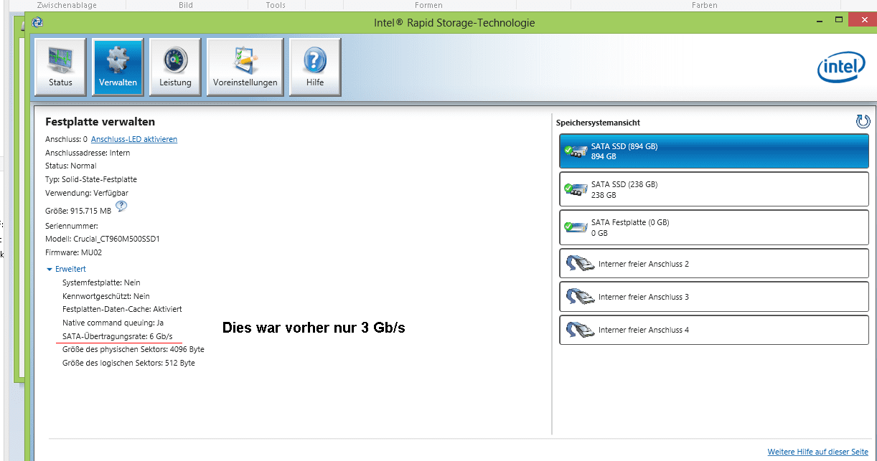Click Verwendung: Verfügbar text
Screen dimensions: 877x461
[87, 193]
